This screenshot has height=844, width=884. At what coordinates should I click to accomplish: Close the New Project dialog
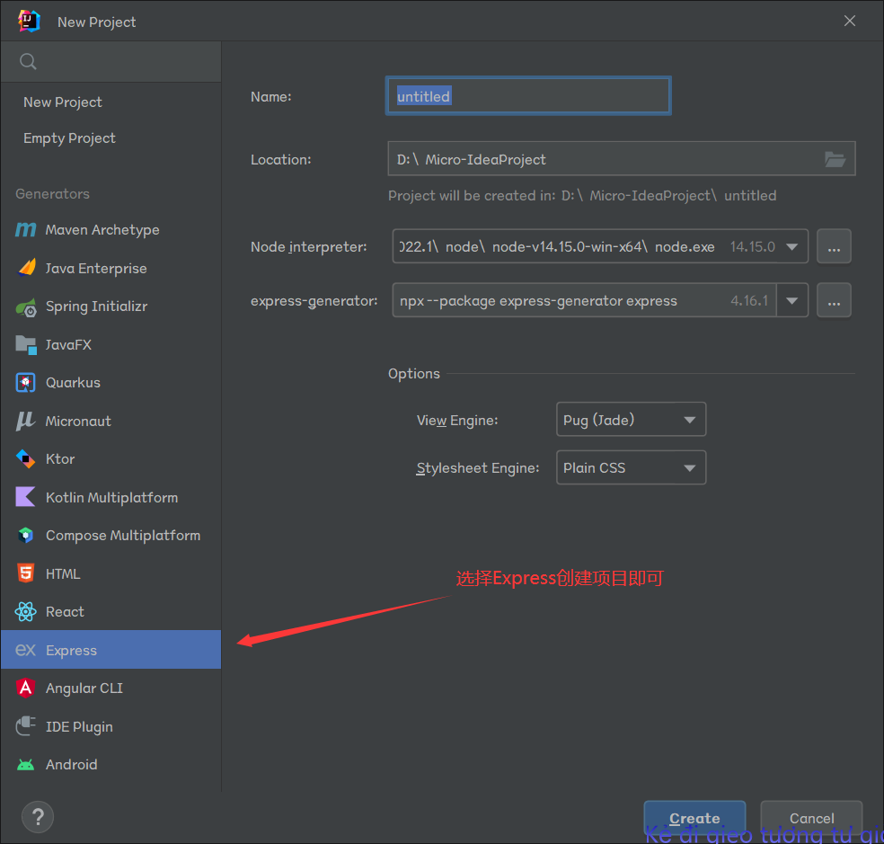(850, 21)
